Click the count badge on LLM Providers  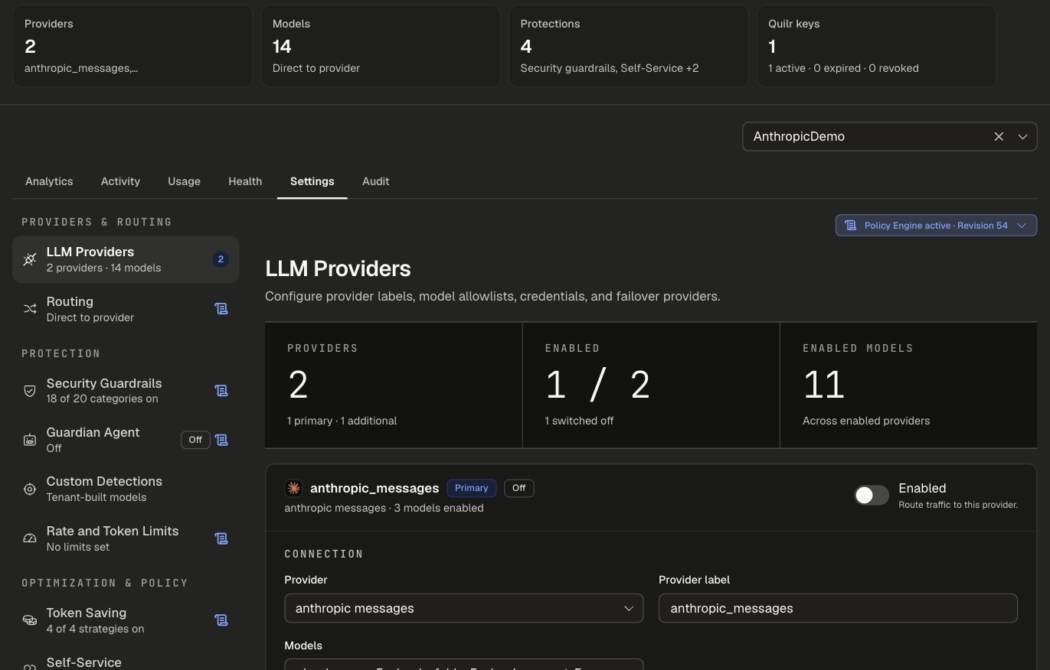(x=221, y=259)
